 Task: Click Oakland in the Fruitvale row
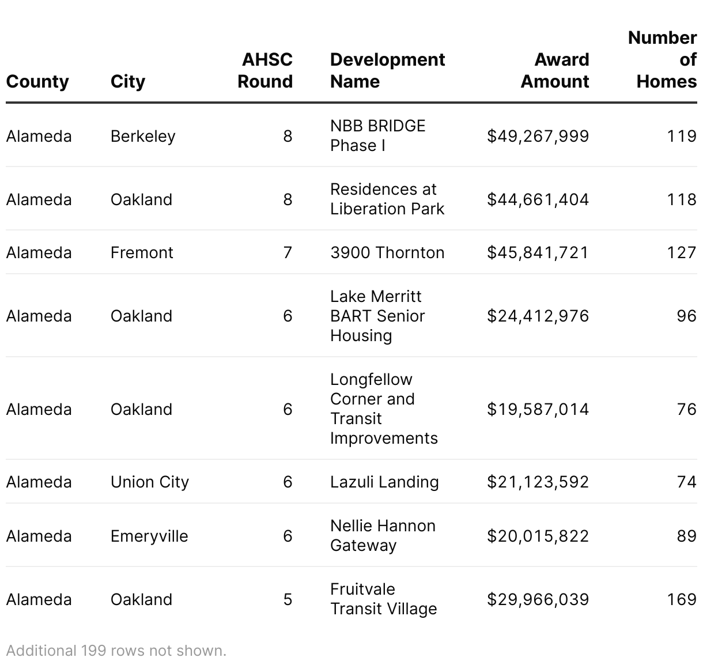pyautogui.click(x=141, y=599)
